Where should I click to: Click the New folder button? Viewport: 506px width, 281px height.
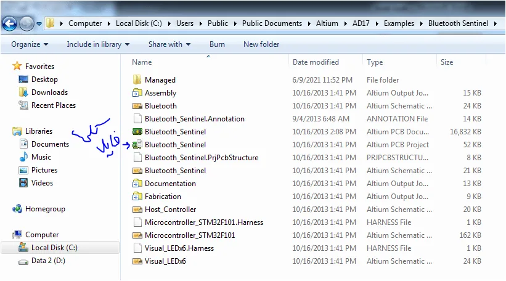(261, 44)
